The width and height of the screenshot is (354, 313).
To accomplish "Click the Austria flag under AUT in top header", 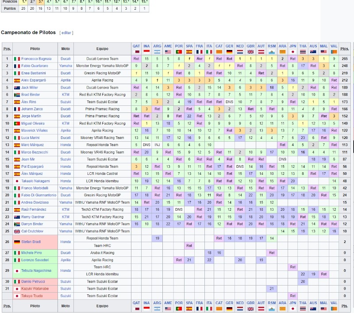I will click(x=261, y=52).
